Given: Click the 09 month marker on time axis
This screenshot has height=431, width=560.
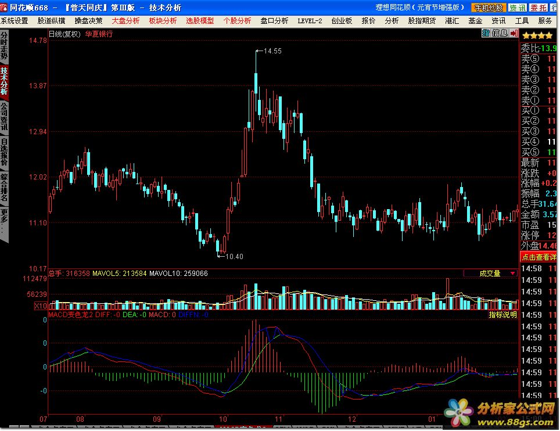Looking at the screenshot, I should pos(157,419).
